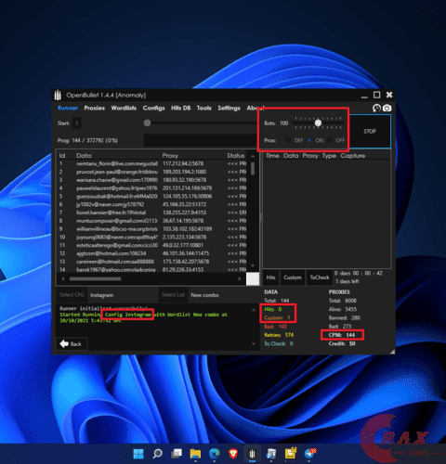This screenshot has width=446, height=464.
Task: Click the bots list scroll-down arrow
Action: 253,266
